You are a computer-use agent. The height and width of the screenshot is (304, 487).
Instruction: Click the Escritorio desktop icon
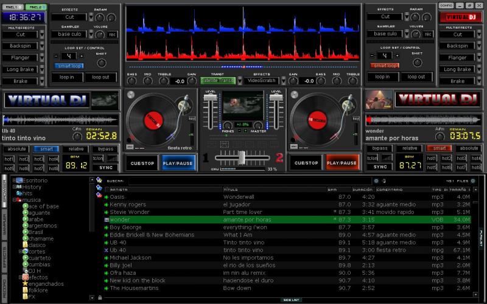[19, 180]
